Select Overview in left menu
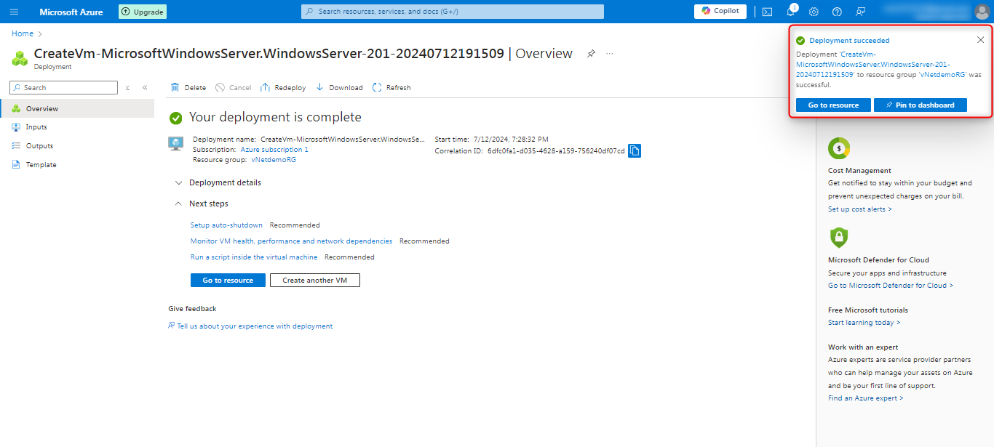Image resolution: width=994 pixels, height=447 pixels. click(x=77, y=108)
